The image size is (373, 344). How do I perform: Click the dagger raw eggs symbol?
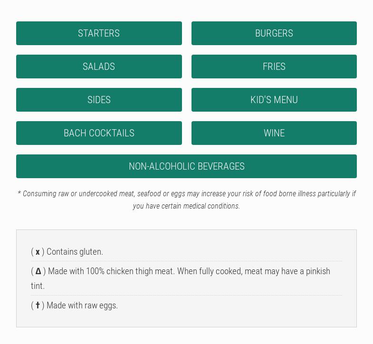pos(38,305)
